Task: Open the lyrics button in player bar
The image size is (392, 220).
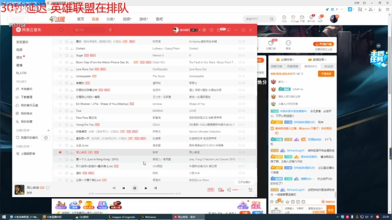Action: [x=156, y=188]
